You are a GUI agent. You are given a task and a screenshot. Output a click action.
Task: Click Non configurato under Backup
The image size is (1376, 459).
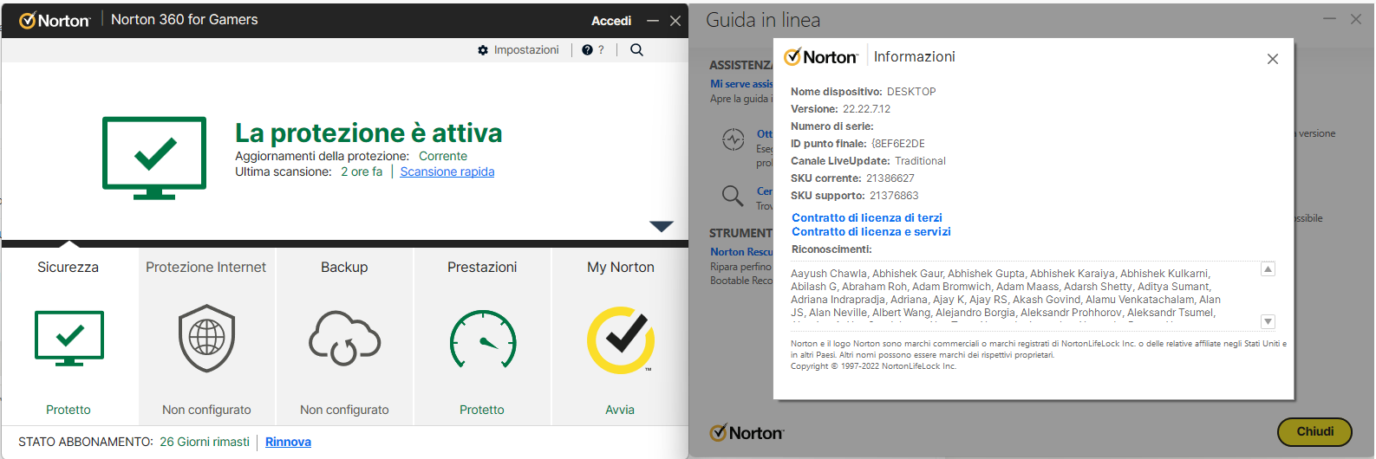(x=344, y=410)
